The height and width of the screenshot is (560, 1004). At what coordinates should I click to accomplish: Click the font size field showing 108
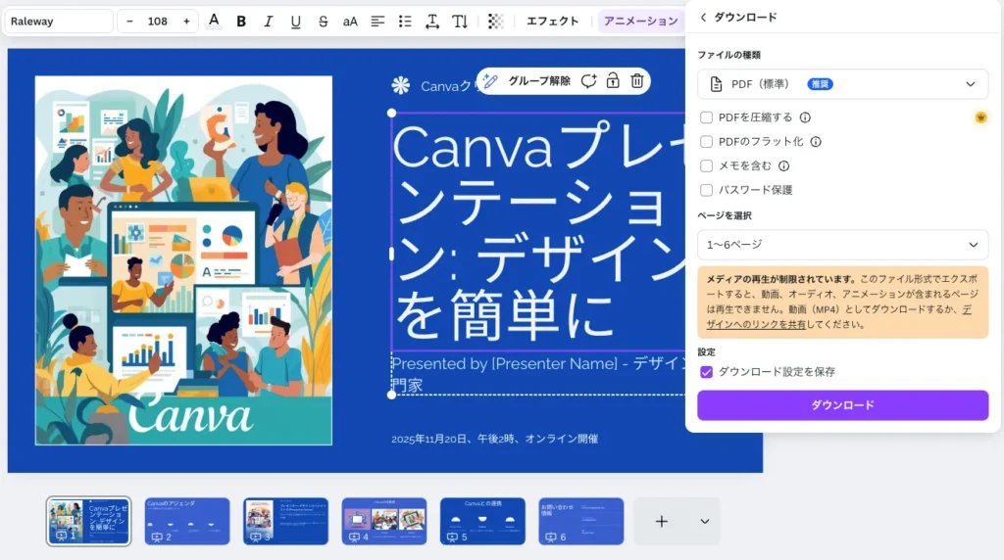[158, 22]
